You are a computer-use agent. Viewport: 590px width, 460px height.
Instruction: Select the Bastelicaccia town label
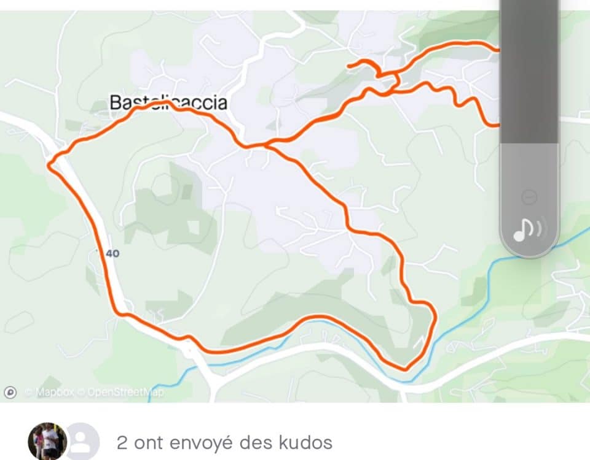click(x=168, y=102)
